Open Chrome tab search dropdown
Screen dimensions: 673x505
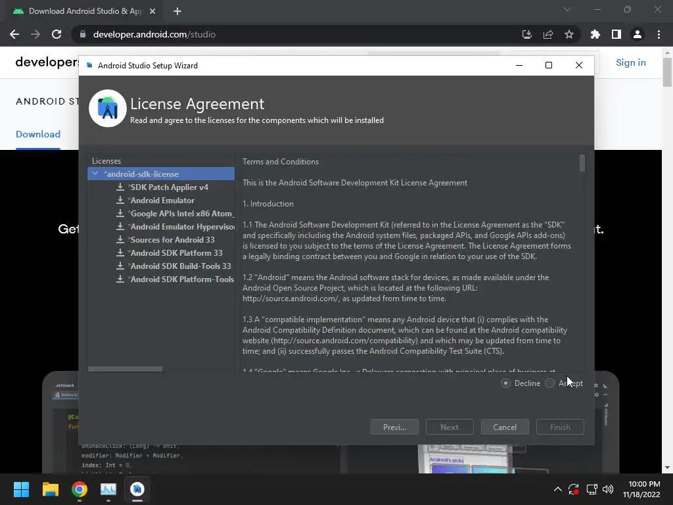tap(567, 9)
